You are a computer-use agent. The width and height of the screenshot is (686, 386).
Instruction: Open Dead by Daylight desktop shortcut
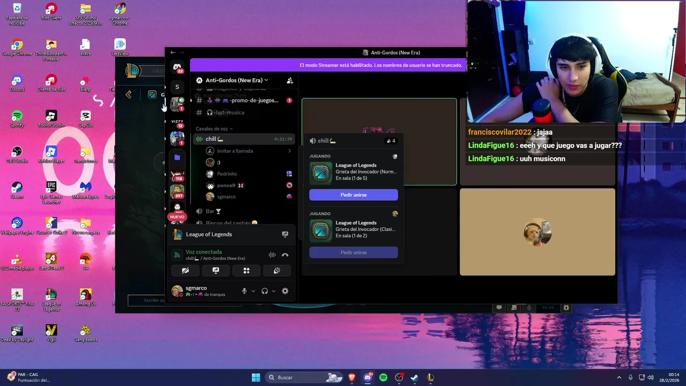point(17,334)
